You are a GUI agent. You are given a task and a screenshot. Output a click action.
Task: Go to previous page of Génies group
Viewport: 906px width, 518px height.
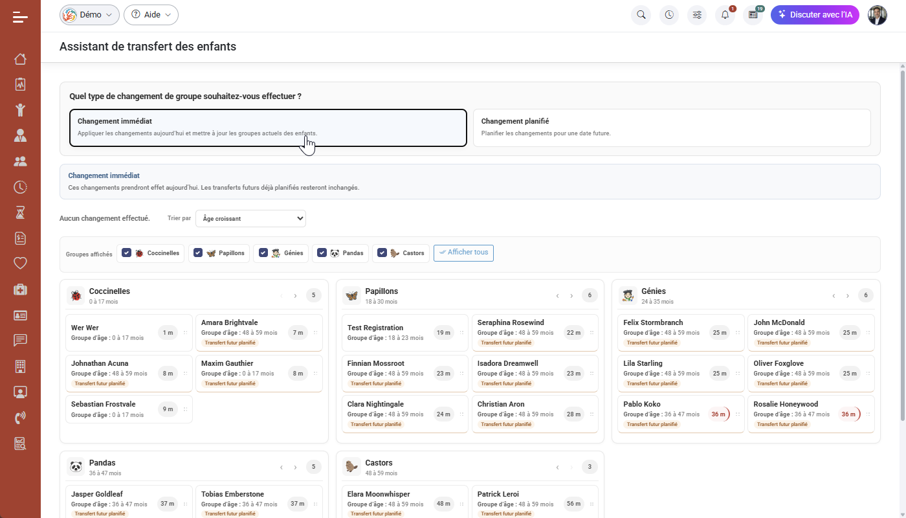click(x=834, y=296)
